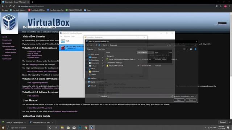Open Cortana circle on taskbar
This screenshot has height=130, width=232.
(x=50, y=127)
